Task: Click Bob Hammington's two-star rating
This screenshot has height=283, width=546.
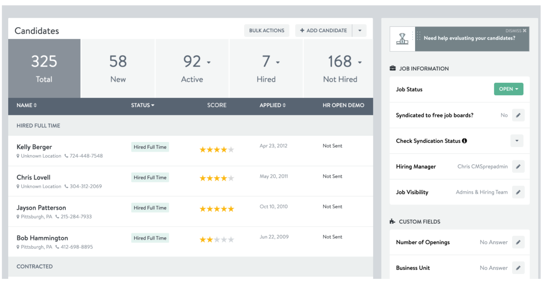Action: tap(217, 239)
